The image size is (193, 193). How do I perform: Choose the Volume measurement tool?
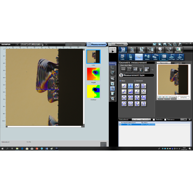coord(147,57)
